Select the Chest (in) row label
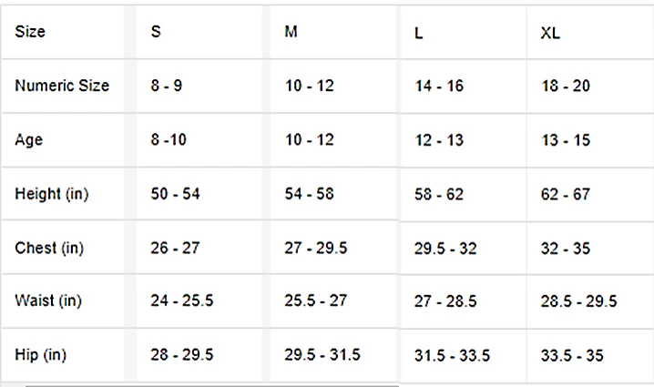Viewport: 654px width, 387px height. (x=50, y=248)
